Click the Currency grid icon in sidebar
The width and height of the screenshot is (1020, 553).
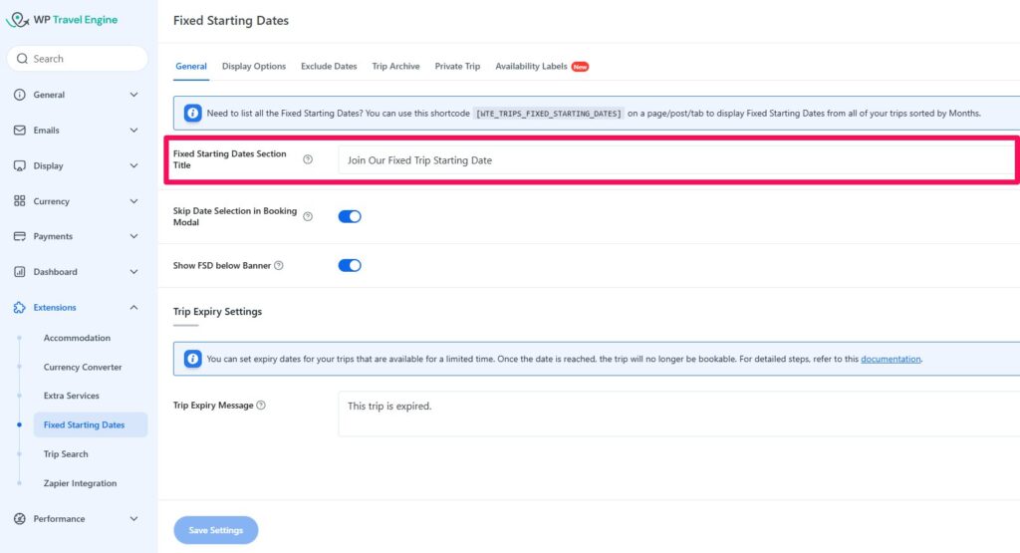tap(20, 201)
